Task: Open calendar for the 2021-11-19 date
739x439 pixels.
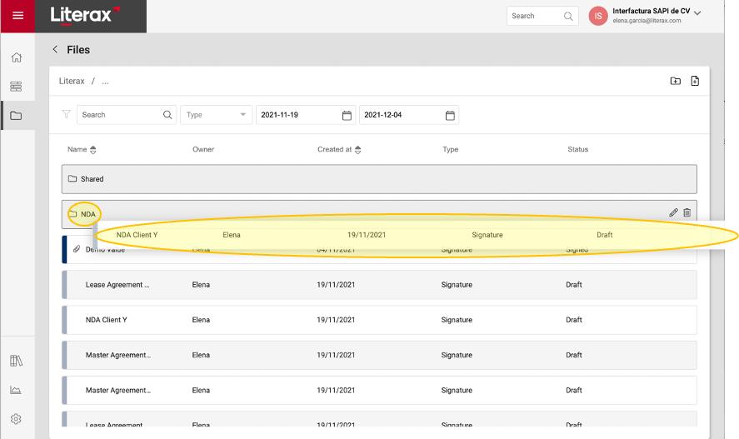Action: (347, 116)
